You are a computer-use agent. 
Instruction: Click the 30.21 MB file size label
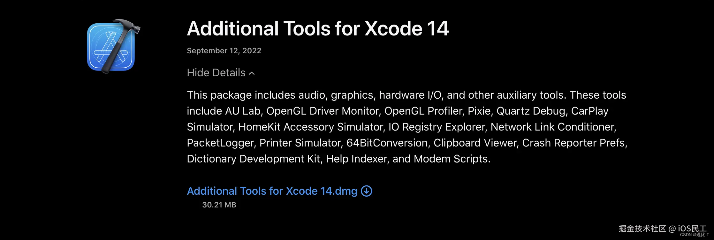(219, 205)
